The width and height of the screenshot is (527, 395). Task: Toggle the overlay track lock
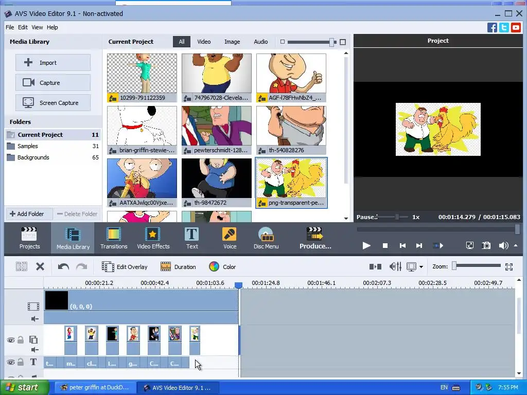tap(21, 340)
